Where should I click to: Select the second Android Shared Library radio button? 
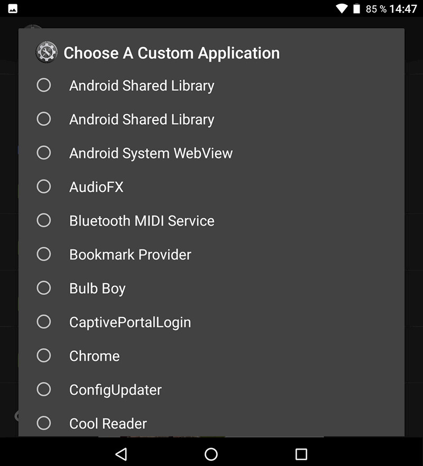(x=44, y=119)
